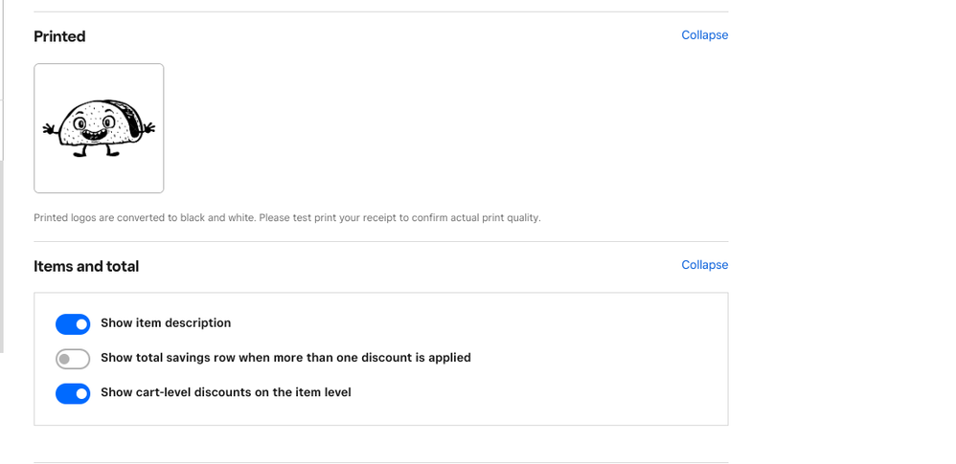Click the taco character's feet
The image size is (956, 464).
tap(97, 151)
